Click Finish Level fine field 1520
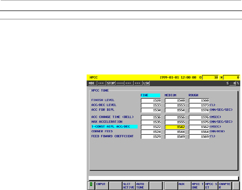 click(151, 100)
